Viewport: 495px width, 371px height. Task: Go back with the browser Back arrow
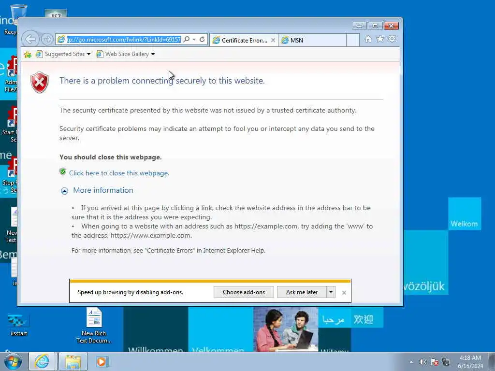click(30, 40)
